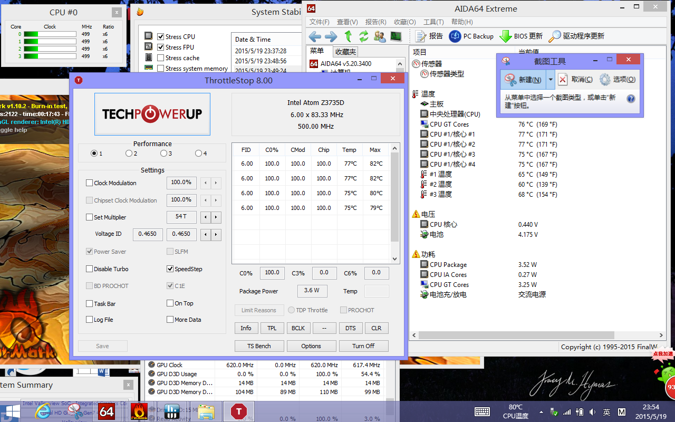Click 驱动程序更新 toolbar item
Image resolution: width=675 pixels, height=422 pixels.
576,36
